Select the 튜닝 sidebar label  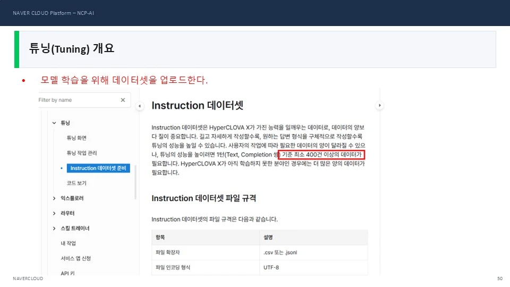[x=65, y=123]
